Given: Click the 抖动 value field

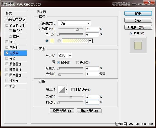Looking at the screenshot, I should pos(92,102).
